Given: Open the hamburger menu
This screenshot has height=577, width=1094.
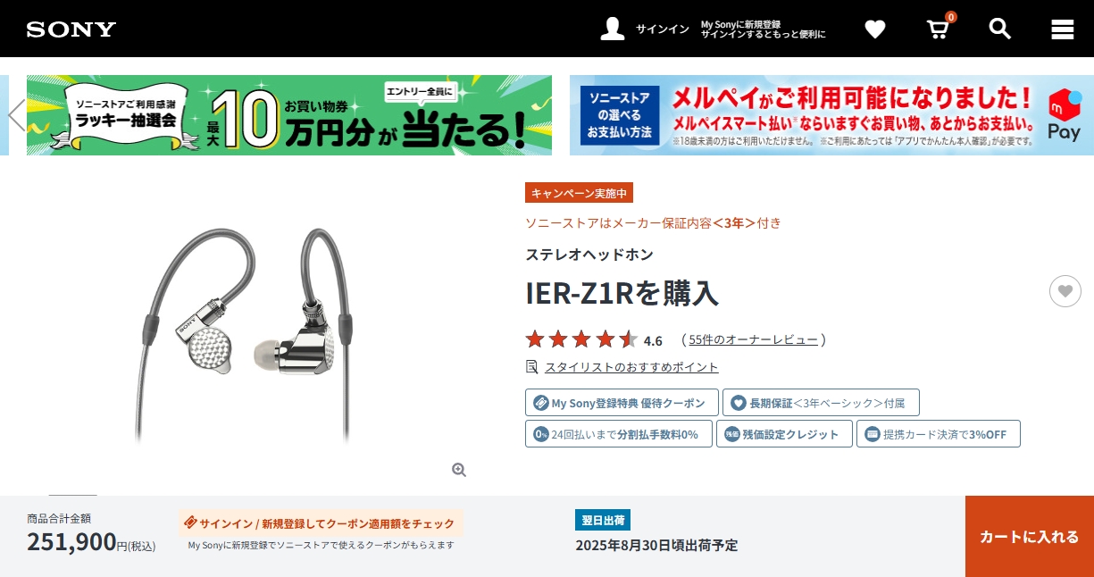Looking at the screenshot, I should click(1063, 29).
